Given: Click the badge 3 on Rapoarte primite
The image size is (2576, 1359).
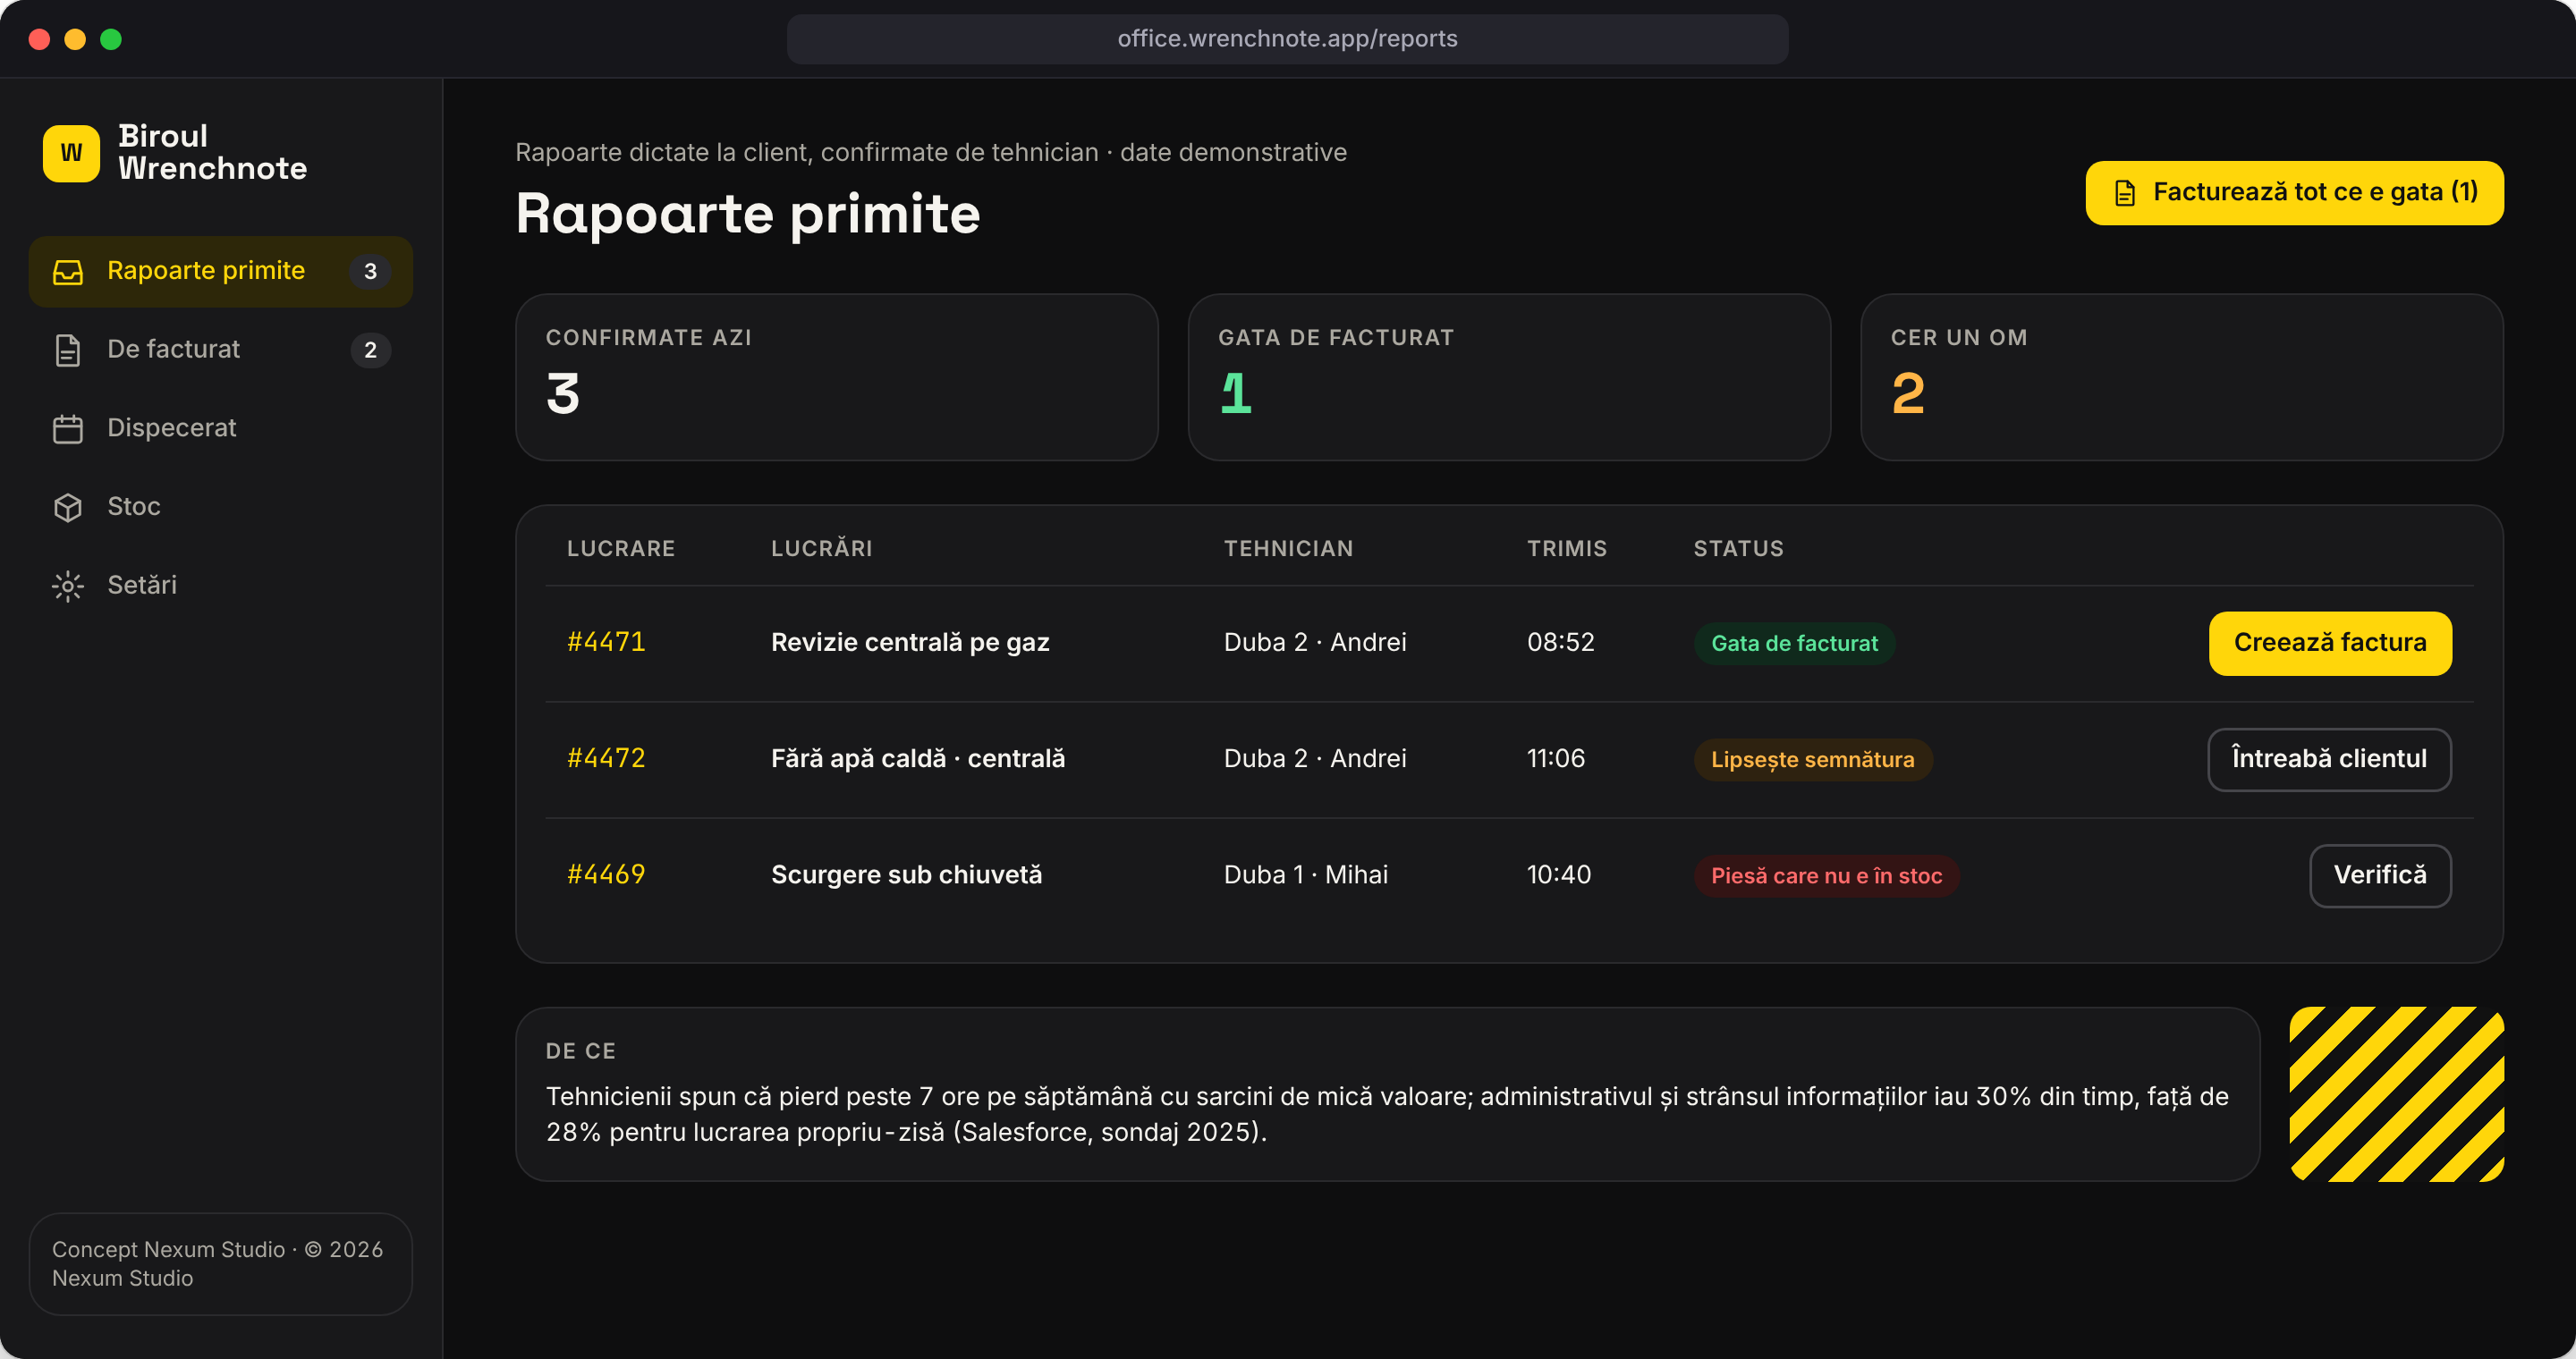Looking at the screenshot, I should (x=370, y=272).
